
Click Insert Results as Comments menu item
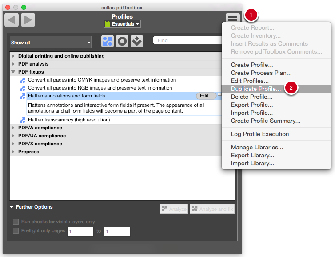point(276,44)
